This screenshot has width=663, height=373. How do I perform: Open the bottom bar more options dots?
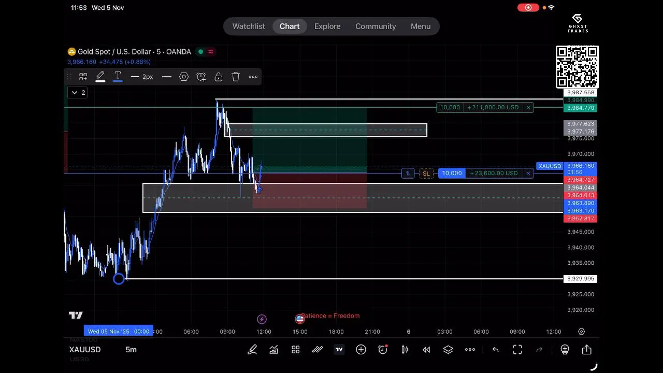tap(470, 350)
